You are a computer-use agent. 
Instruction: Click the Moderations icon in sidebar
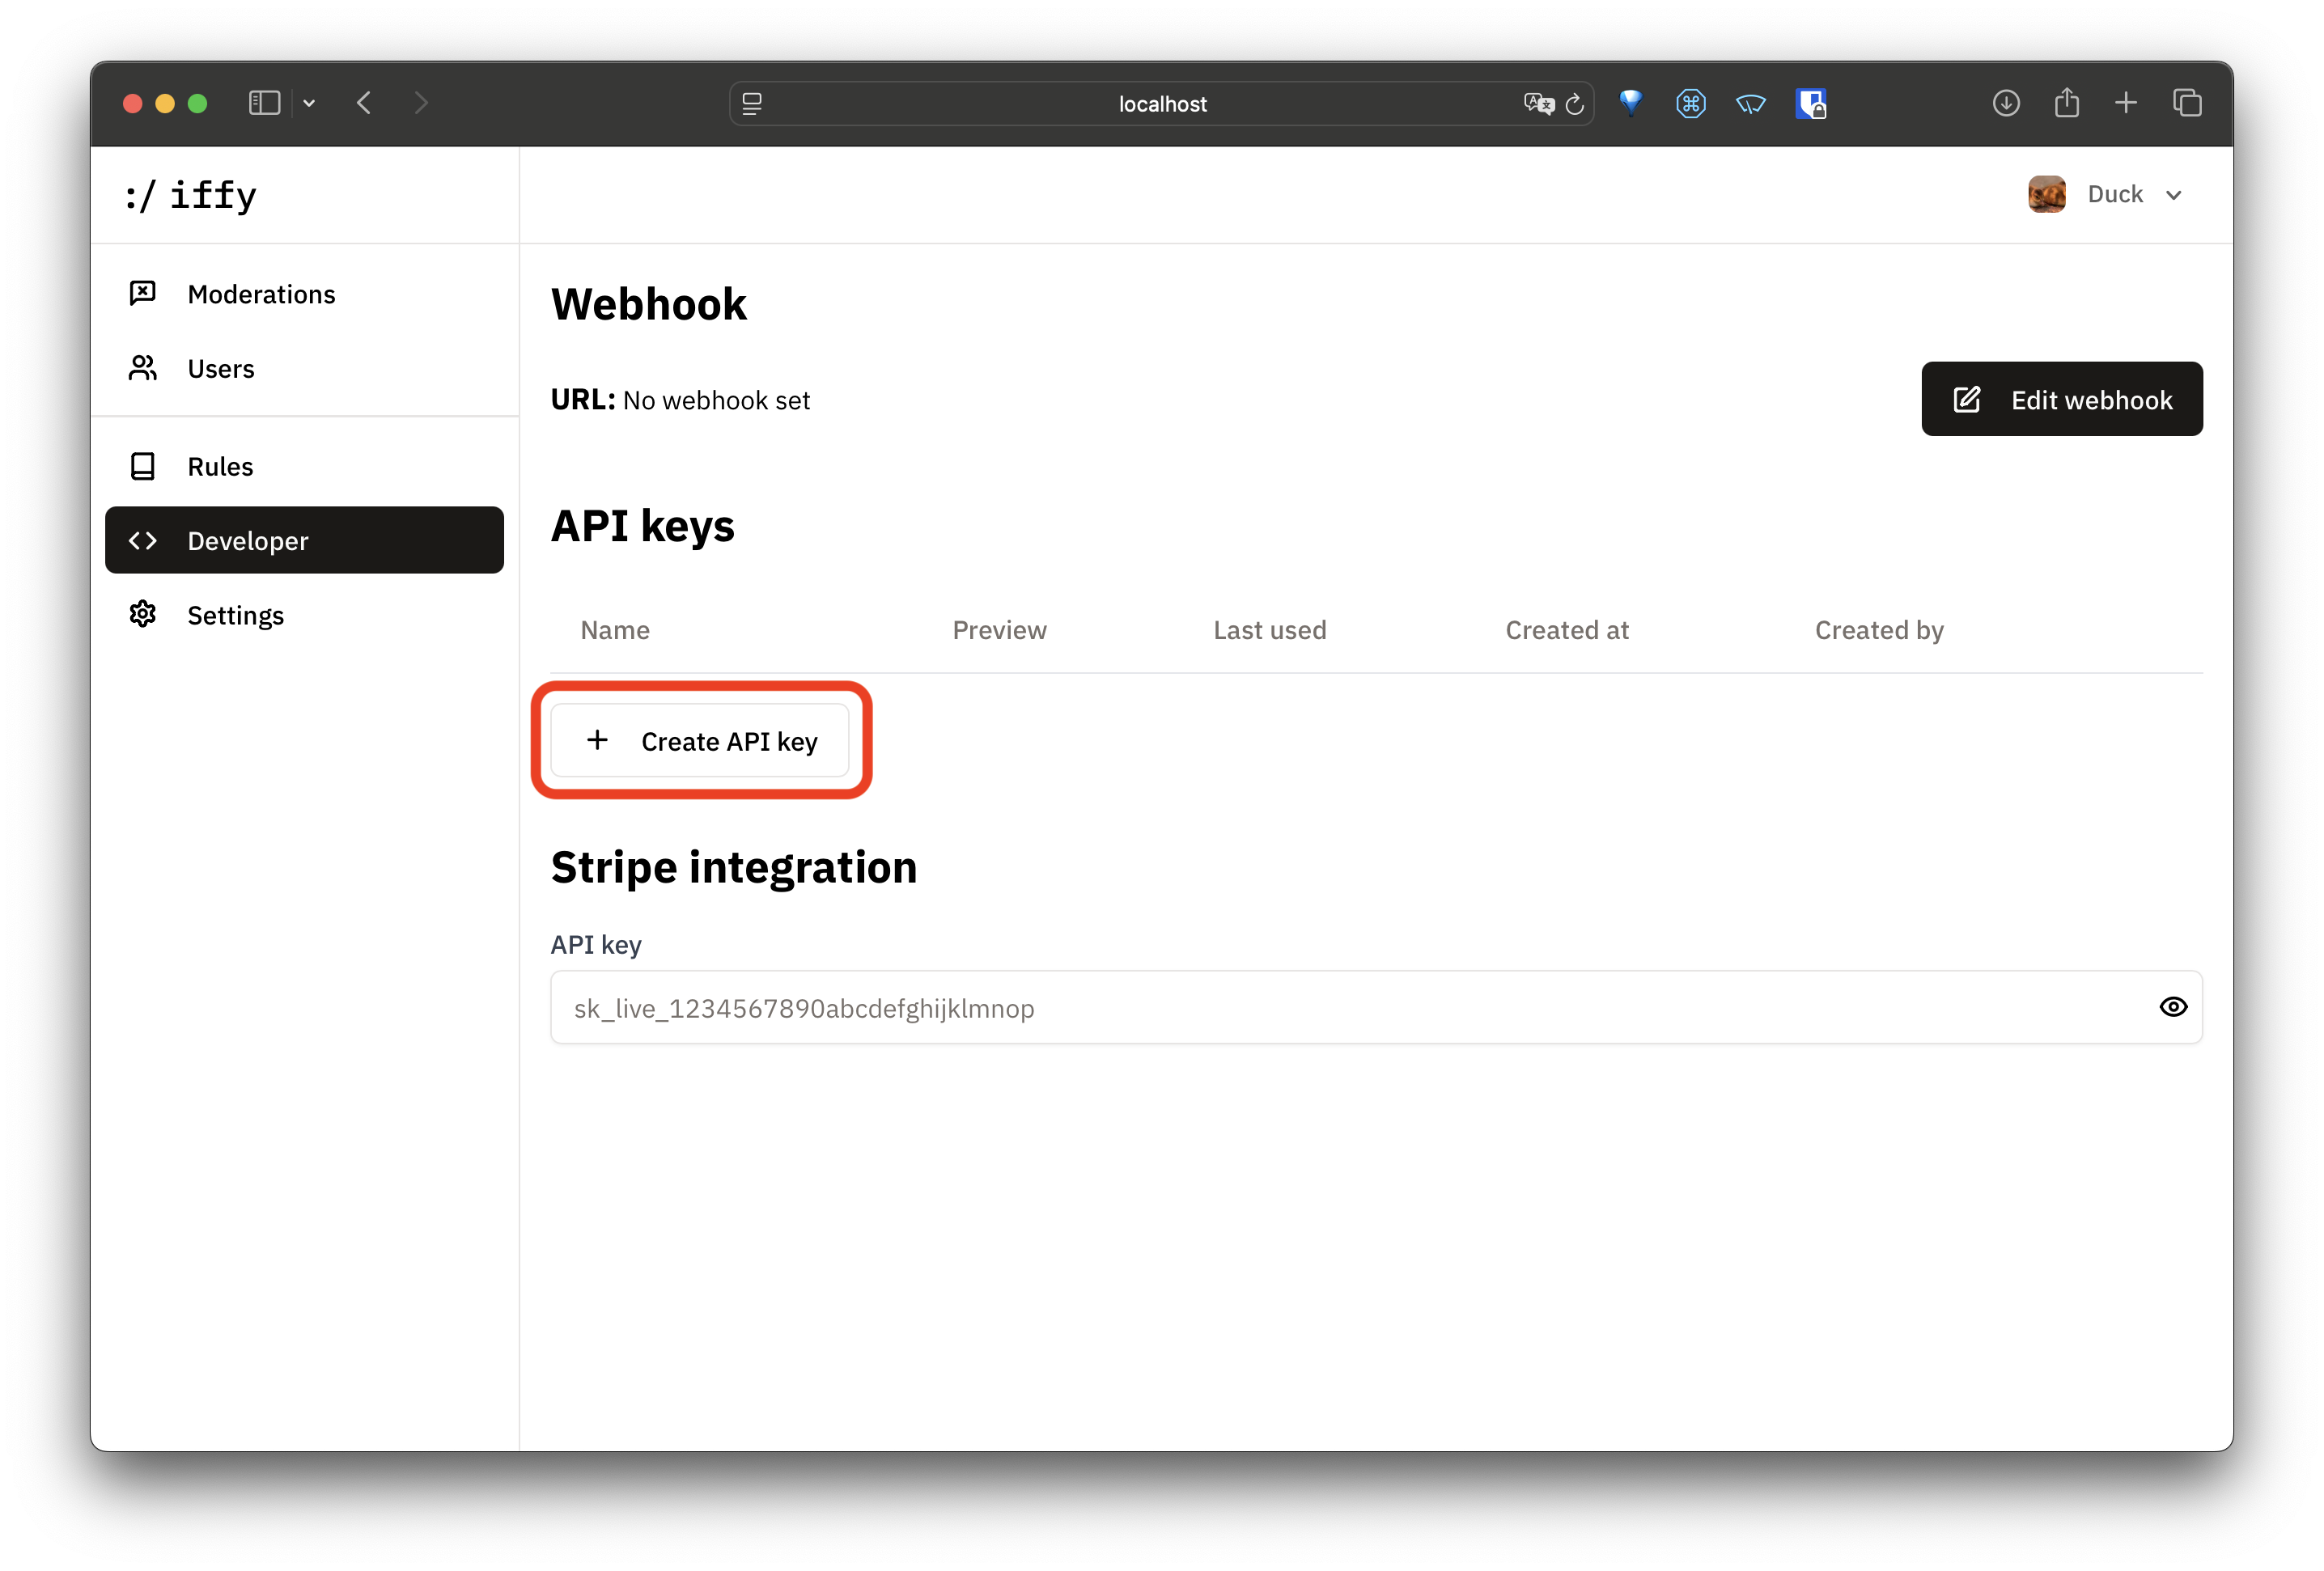coord(142,293)
